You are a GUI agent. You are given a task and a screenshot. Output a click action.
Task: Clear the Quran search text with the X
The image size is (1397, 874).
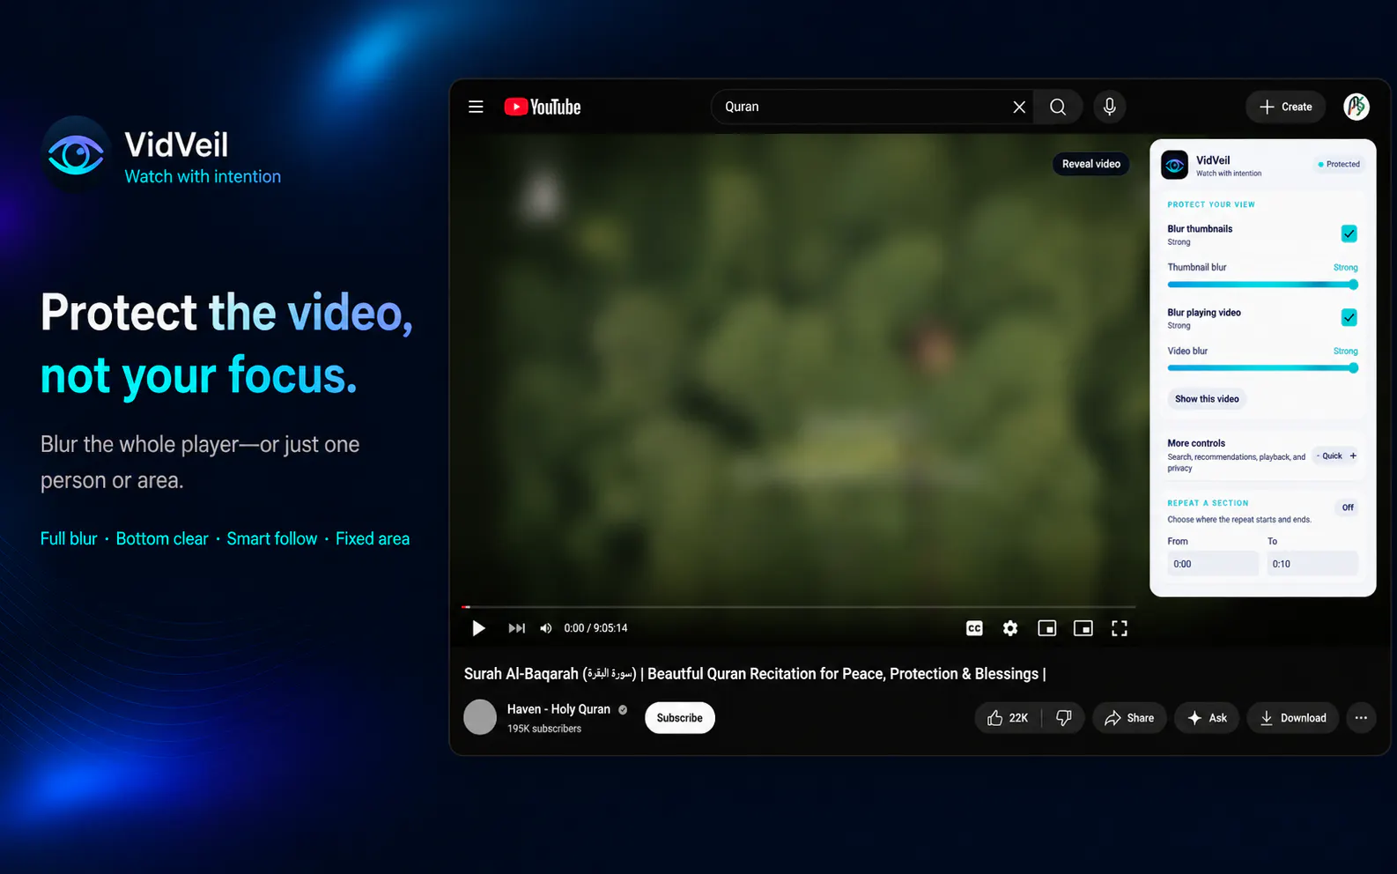click(x=1019, y=107)
